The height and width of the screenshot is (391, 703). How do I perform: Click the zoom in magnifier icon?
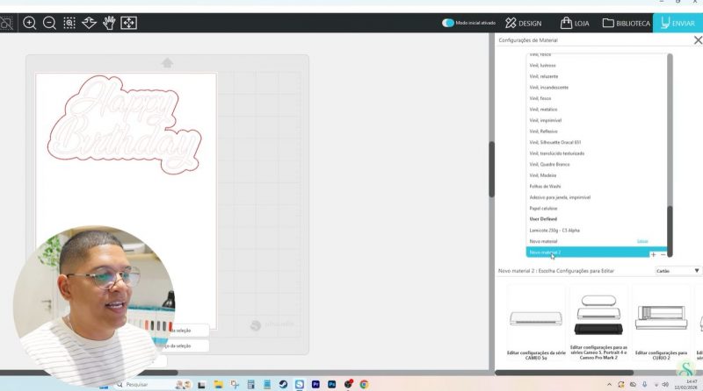30,23
